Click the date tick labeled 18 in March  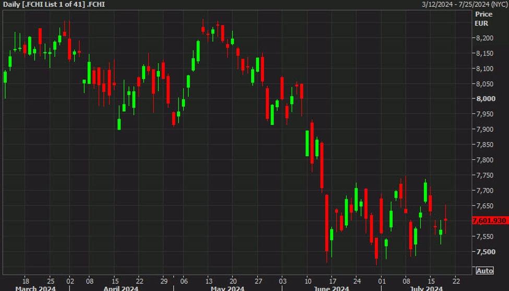(26, 281)
